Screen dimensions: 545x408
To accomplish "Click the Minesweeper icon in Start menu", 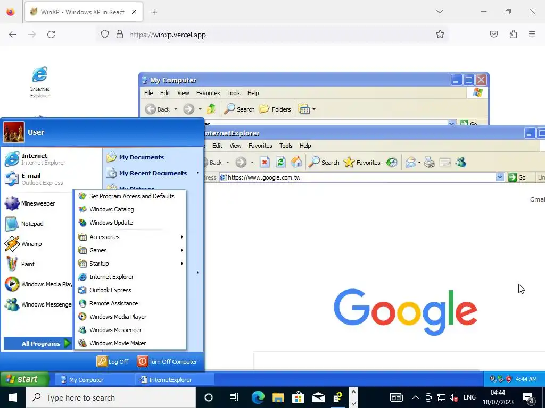I will click(12, 203).
